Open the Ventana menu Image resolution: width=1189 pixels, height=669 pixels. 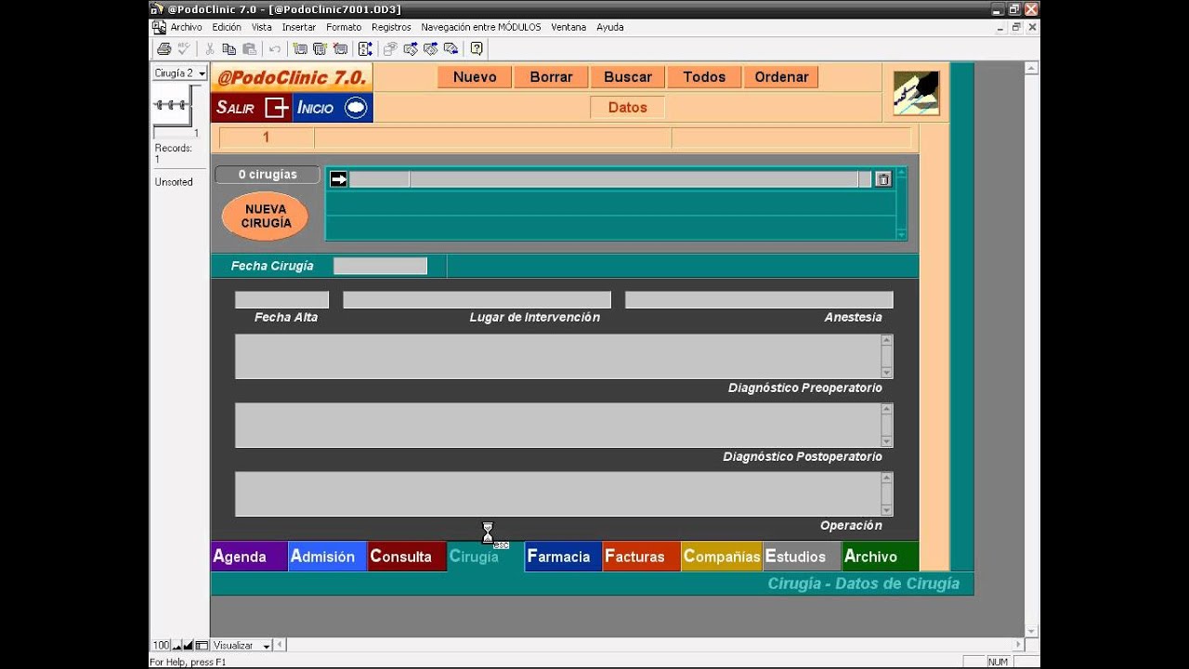pos(568,28)
